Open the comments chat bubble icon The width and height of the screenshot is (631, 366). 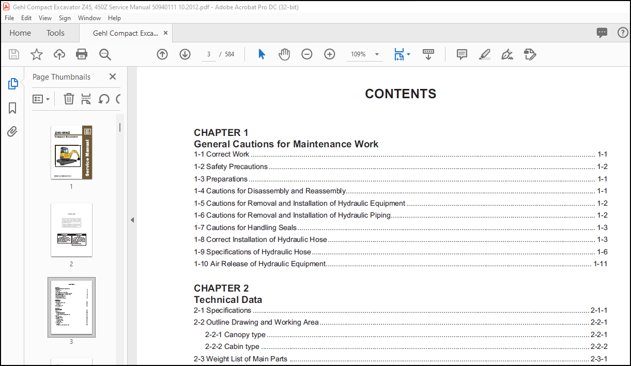pos(602,33)
